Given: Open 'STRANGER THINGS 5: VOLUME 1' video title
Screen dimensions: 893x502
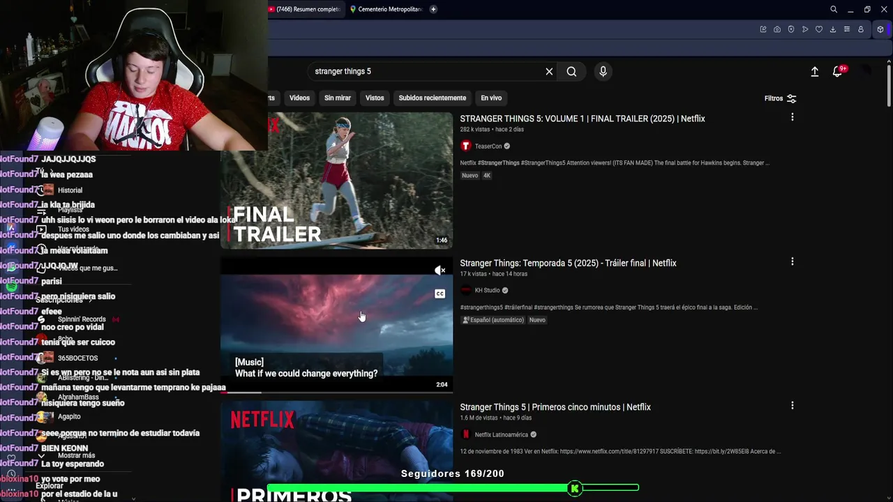Looking at the screenshot, I should click(583, 119).
